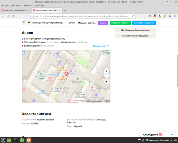178x143 pixels.
Task: Click the blue Написать сообщение button
Action: pos(144,23)
